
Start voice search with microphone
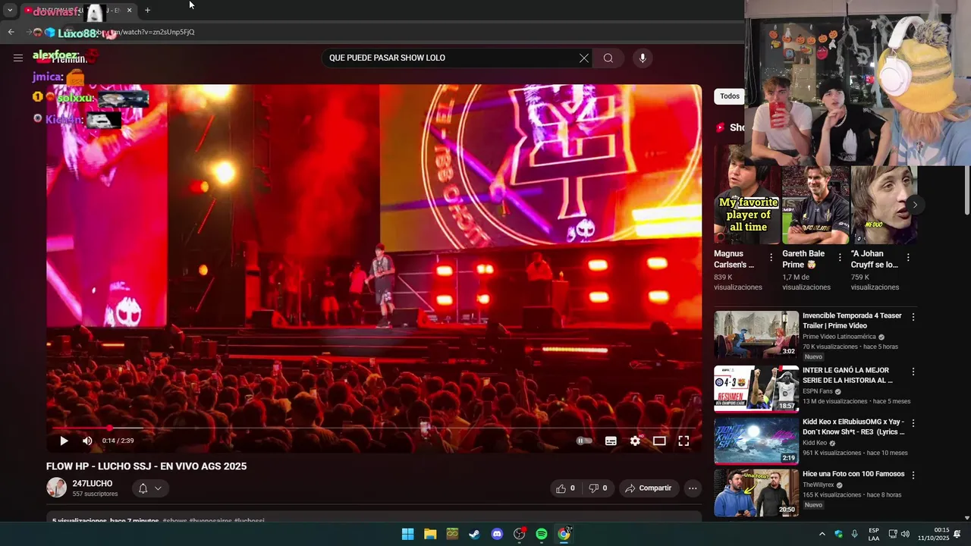pos(643,58)
